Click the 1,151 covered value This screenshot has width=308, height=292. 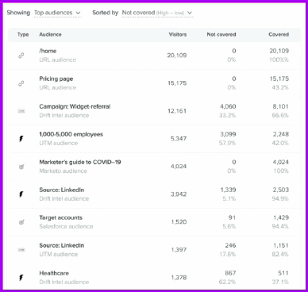(281, 245)
